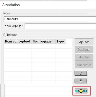The image size is (96, 97).
Task: Select the Type column header
Action: click(61, 41)
